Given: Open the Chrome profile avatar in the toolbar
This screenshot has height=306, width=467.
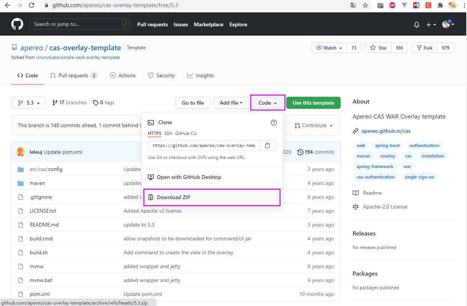Looking at the screenshot, I should [x=452, y=5].
